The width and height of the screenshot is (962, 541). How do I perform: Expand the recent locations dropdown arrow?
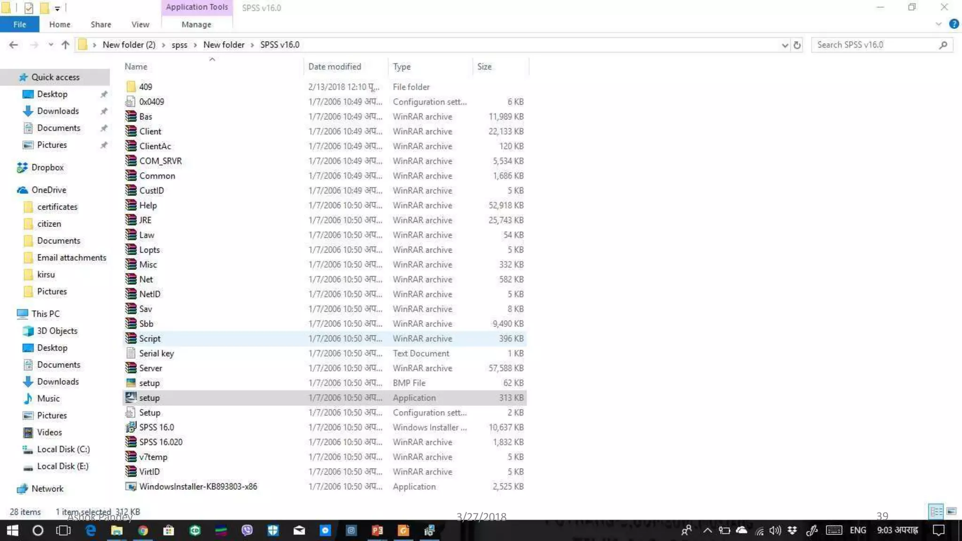coord(51,45)
